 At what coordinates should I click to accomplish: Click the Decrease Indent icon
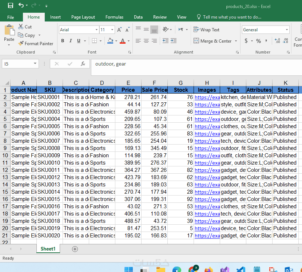click(166, 41)
